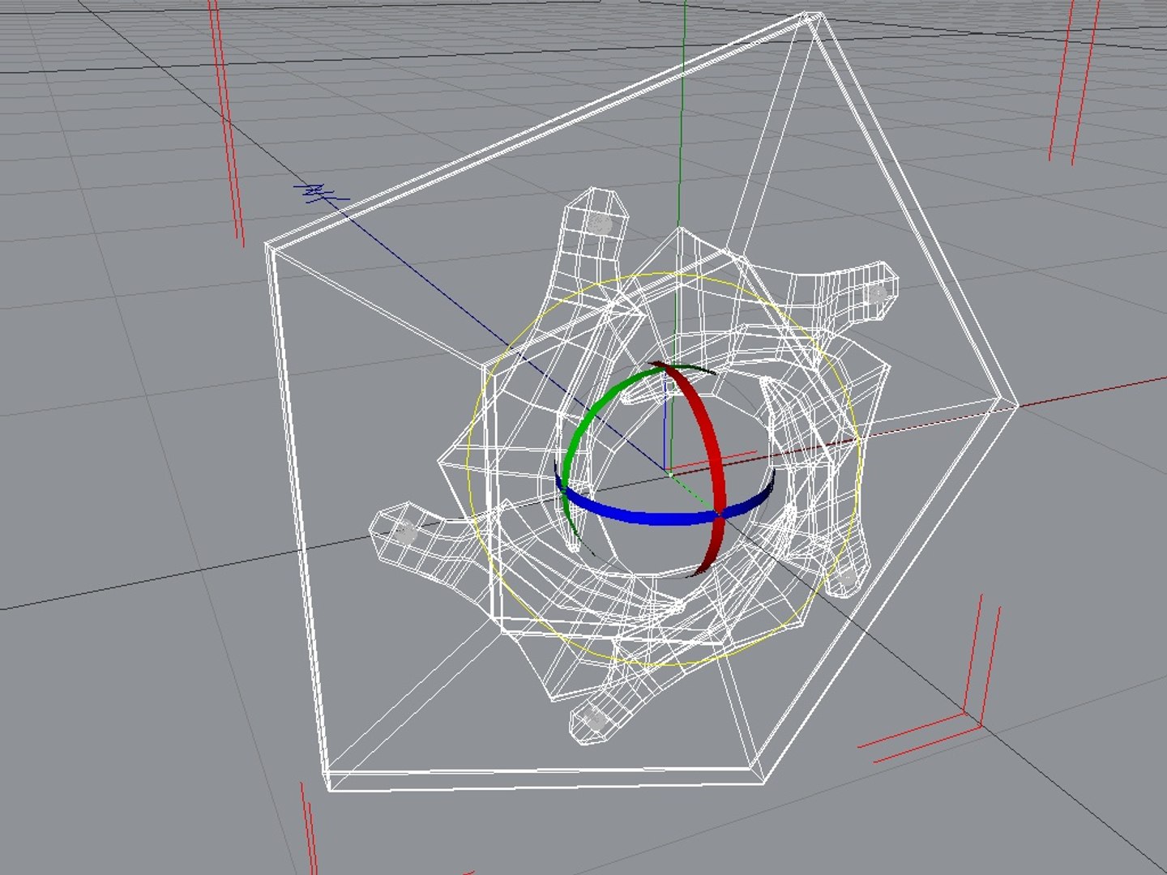Select the gray joint marker on the left arm tip
The height and width of the screenshot is (875, 1167).
[x=404, y=534]
